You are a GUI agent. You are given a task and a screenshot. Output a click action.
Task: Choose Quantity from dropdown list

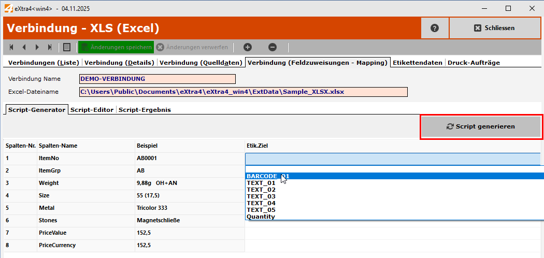pyautogui.click(x=394, y=217)
